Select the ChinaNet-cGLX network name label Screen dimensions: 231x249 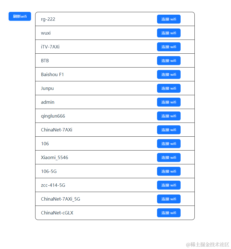pyautogui.click(x=57, y=213)
